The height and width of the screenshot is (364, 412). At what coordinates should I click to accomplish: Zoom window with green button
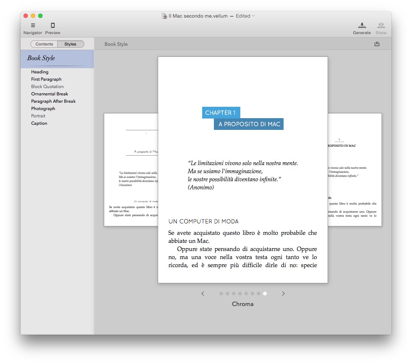click(40, 16)
